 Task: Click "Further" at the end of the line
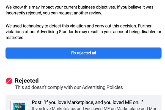[145, 26]
